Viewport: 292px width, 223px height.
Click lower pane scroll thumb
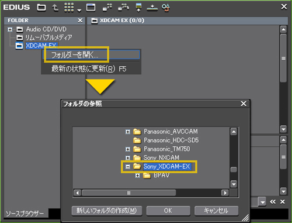(283, 157)
